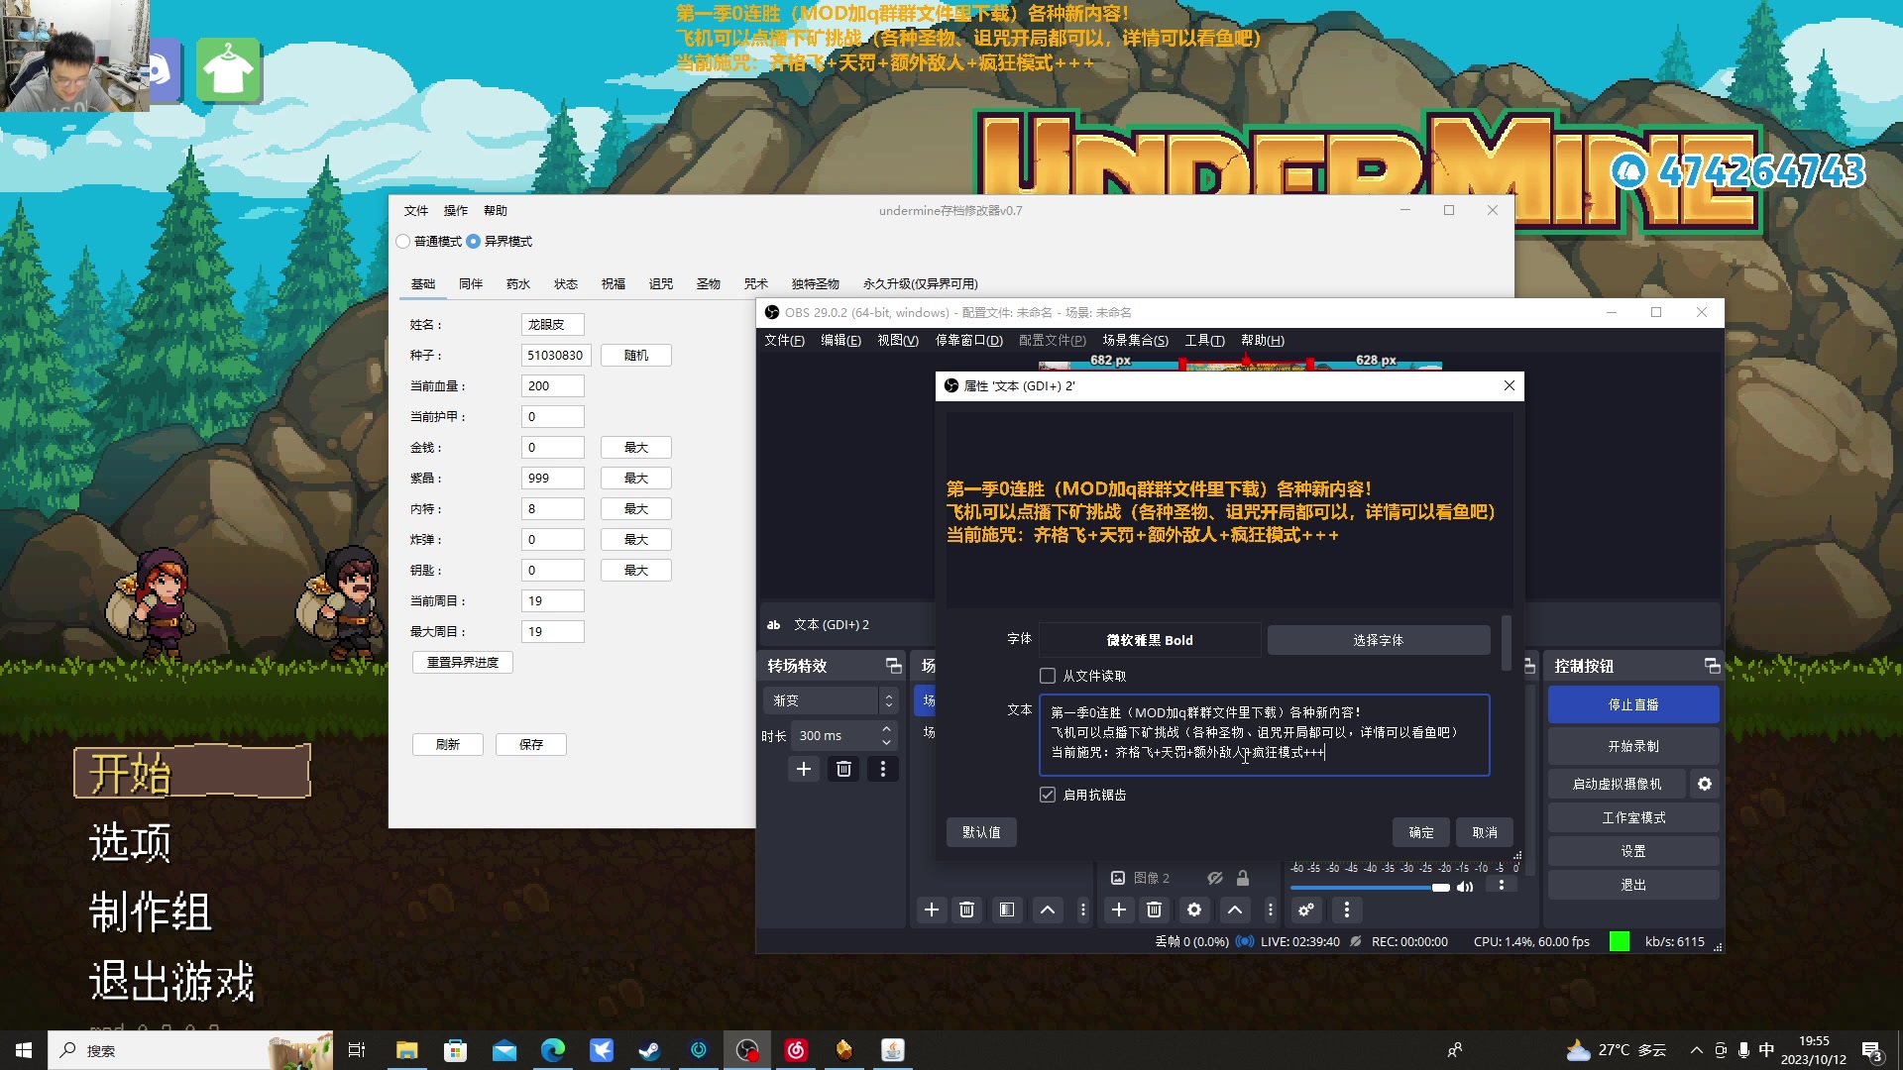Add a new source in OBS

point(1119,909)
